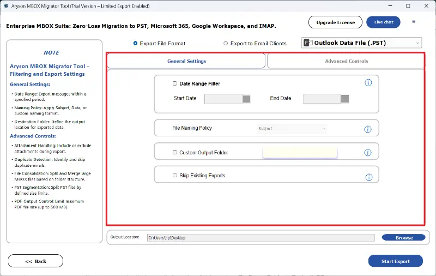
Task: Click the Outlook PST format icon
Action: tap(308, 43)
